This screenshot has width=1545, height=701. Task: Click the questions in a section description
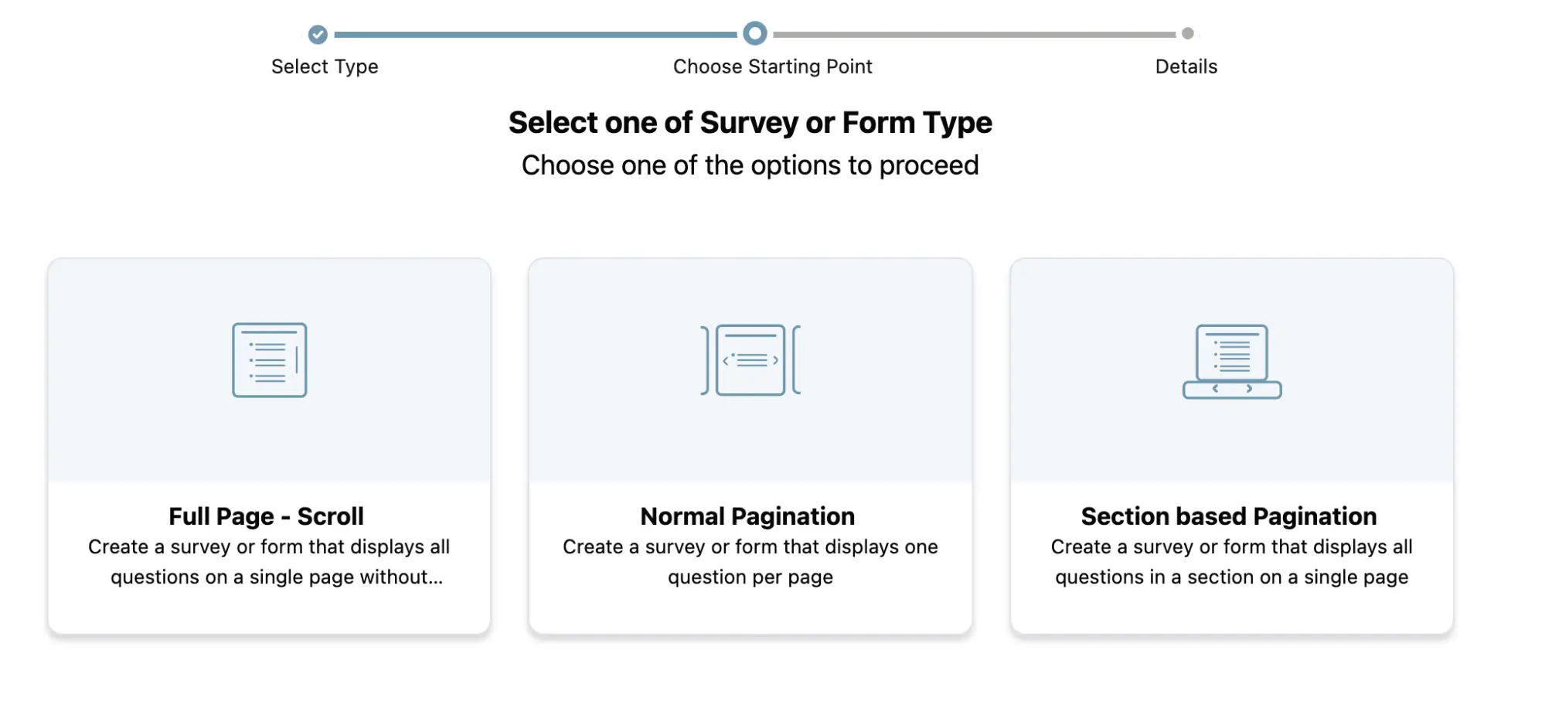click(1231, 562)
